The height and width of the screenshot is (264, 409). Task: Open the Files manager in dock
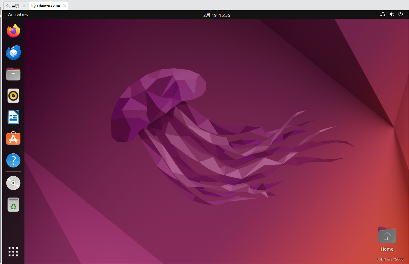pyautogui.click(x=13, y=74)
